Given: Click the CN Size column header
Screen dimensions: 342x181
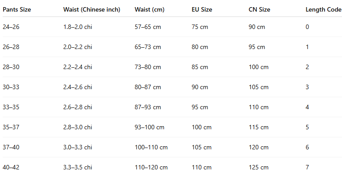Looking at the screenshot, I should [259, 9].
